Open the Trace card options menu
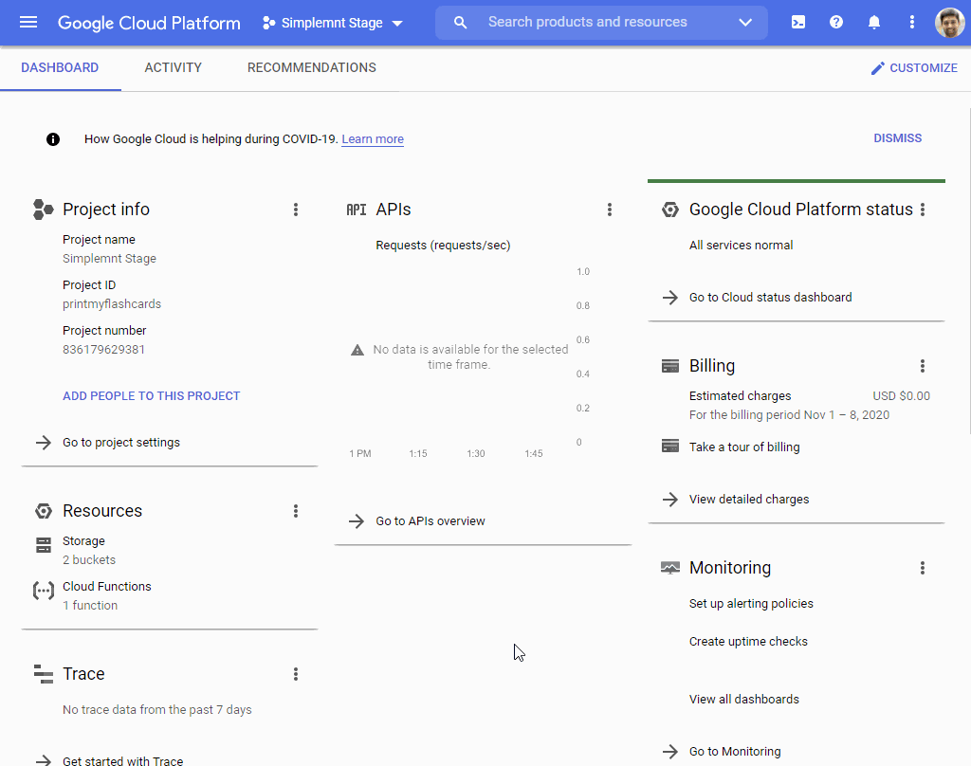 pyautogui.click(x=296, y=674)
